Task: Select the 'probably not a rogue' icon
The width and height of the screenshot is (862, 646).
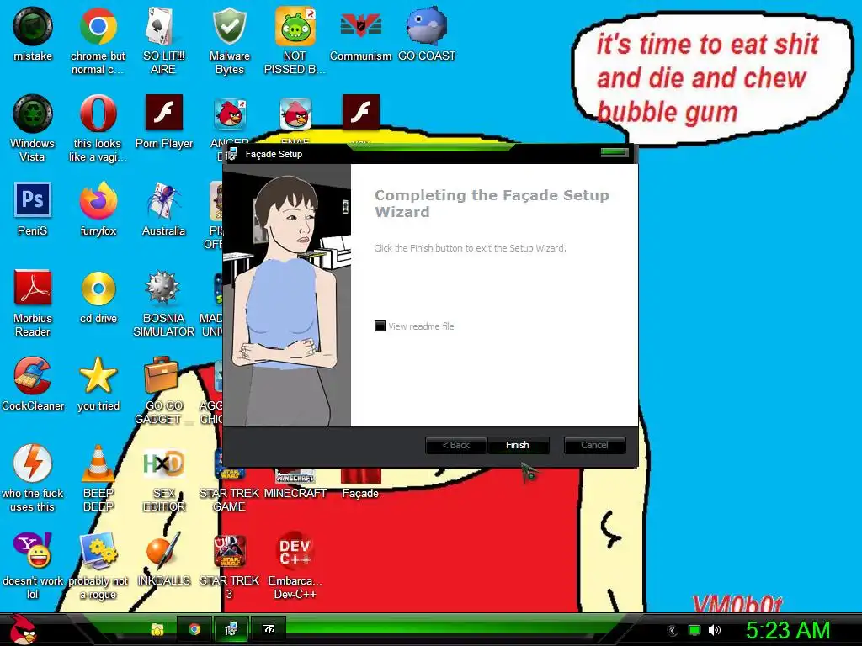Action: 98,566
